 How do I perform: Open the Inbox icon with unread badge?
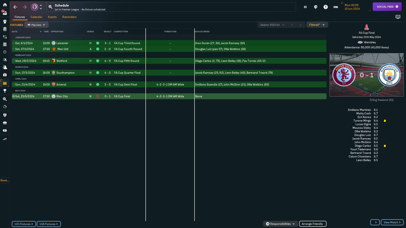click(x=4, y=13)
